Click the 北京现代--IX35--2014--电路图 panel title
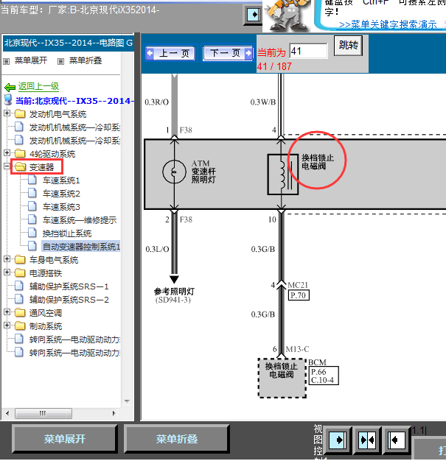The width and height of the screenshot is (446, 461). [69, 43]
